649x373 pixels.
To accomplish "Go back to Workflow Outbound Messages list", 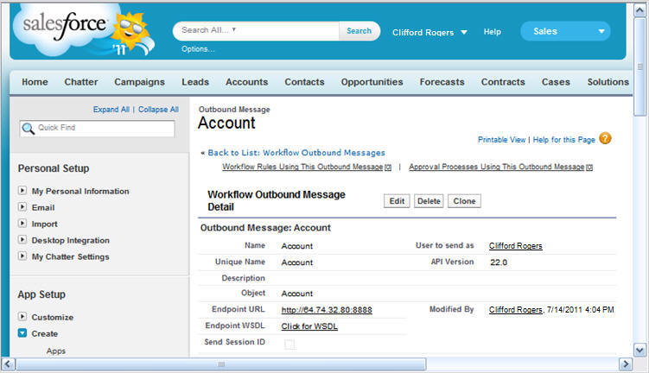I will (296, 153).
